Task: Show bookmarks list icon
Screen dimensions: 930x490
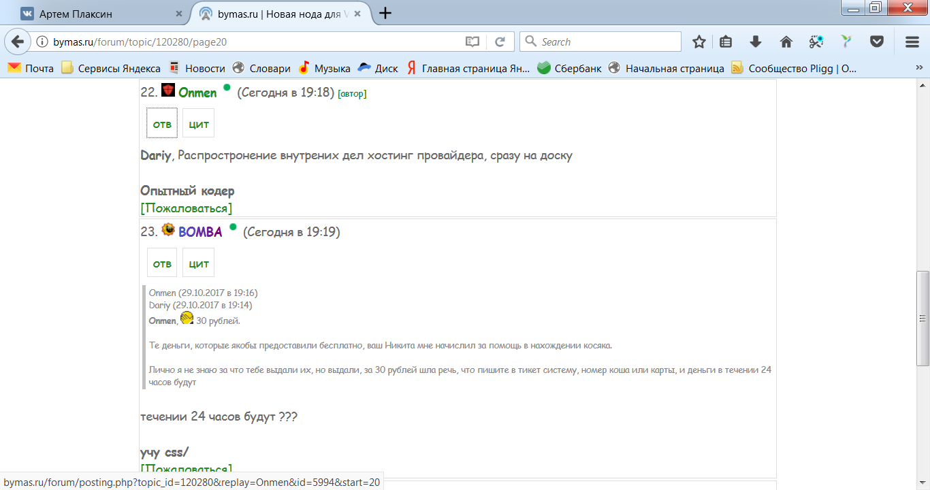Action: coord(726,42)
